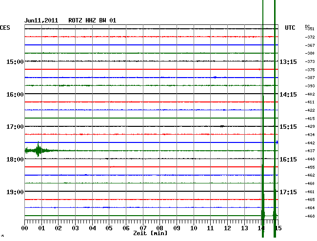Click DC offset value -437
This screenshot has height=241, width=317.
(x=310, y=151)
